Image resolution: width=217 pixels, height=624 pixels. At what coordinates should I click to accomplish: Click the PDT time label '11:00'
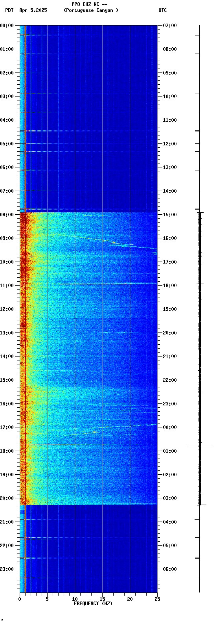(x=7, y=286)
